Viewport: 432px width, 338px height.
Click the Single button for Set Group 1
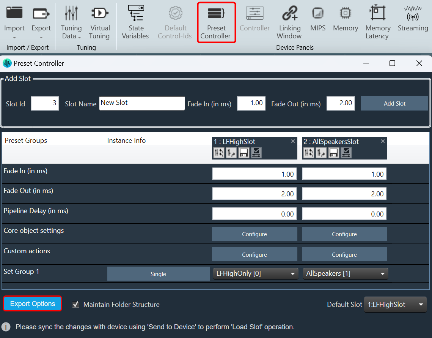pyautogui.click(x=159, y=274)
